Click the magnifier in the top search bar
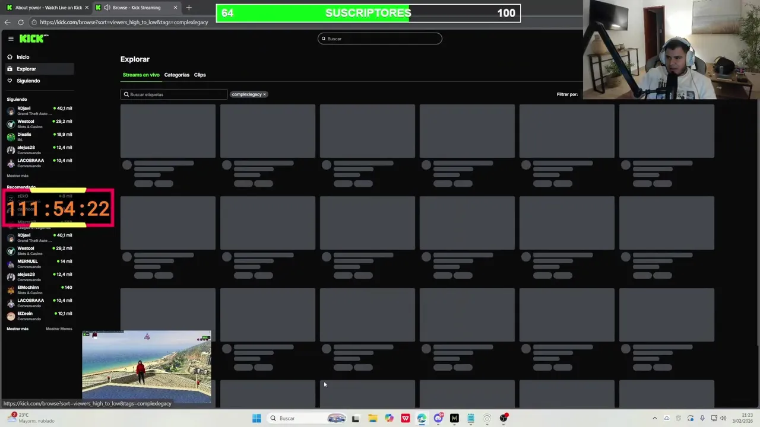The image size is (760, 427). point(324,39)
